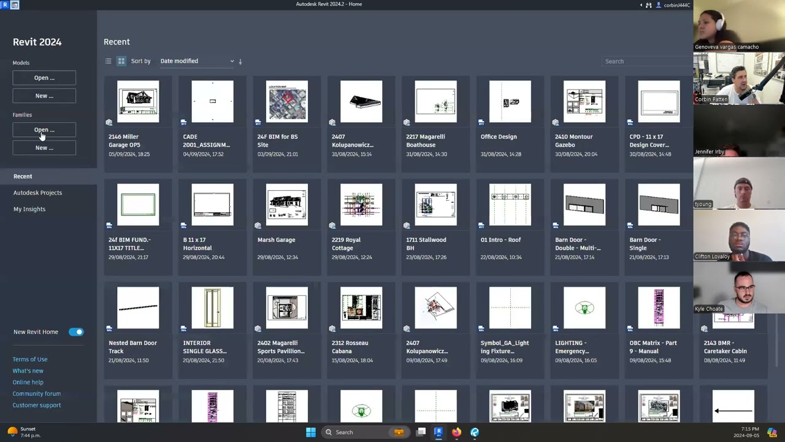Open Office Design thumbnail
This screenshot has width=785, height=442.
coord(510,101)
